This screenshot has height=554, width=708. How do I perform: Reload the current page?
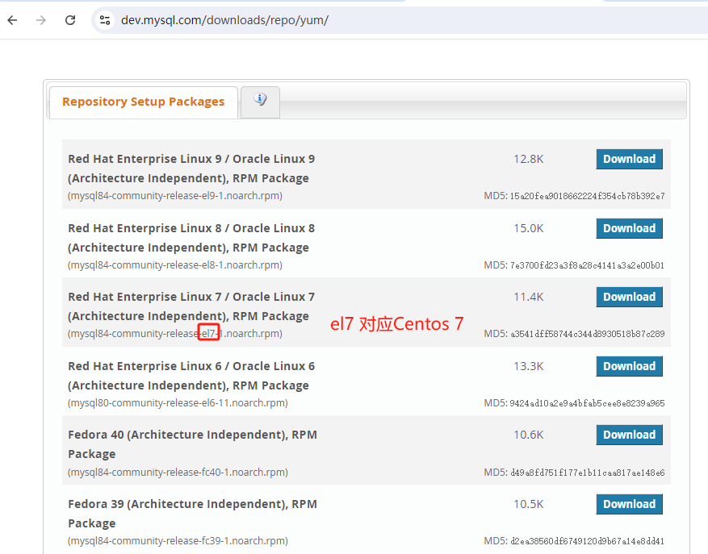coord(70,20)
